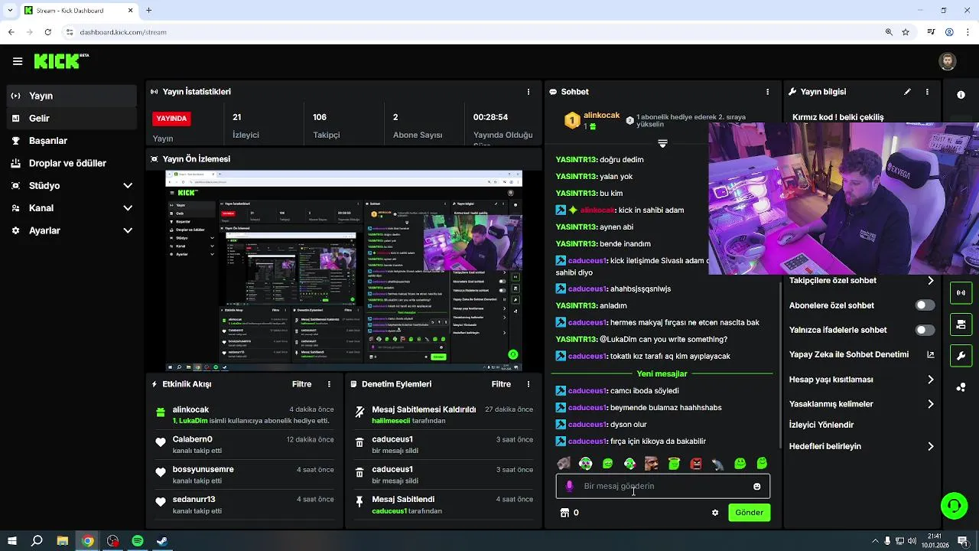Open Yasaklanmış kelimeler chevron

[931, 404]
